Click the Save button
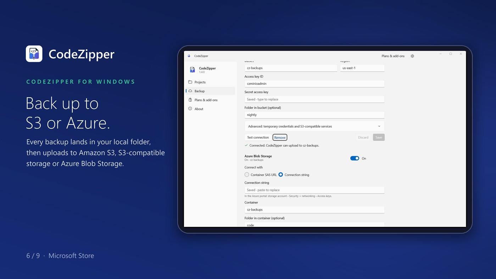The height and width of the screenshot is (279, 496). (379, 138)
